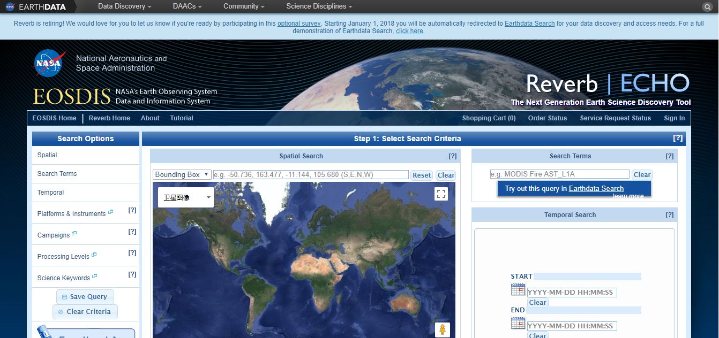The image size is (719, 338).
Task: Open the START date calendar icon
Action: point(518,290)
